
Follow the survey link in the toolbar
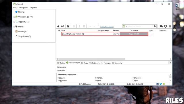click(x=107, y=27)
